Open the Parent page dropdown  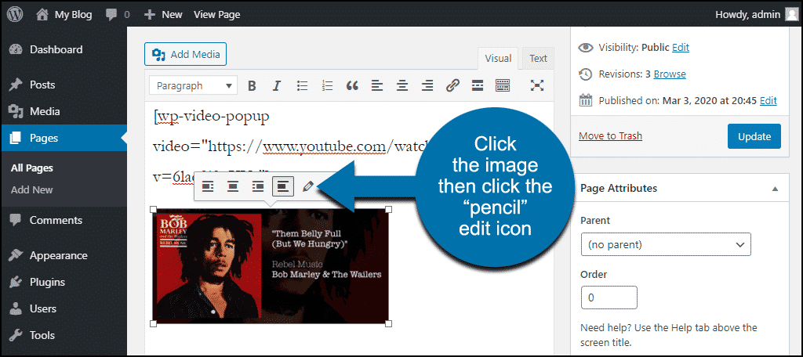coord(666,244)
